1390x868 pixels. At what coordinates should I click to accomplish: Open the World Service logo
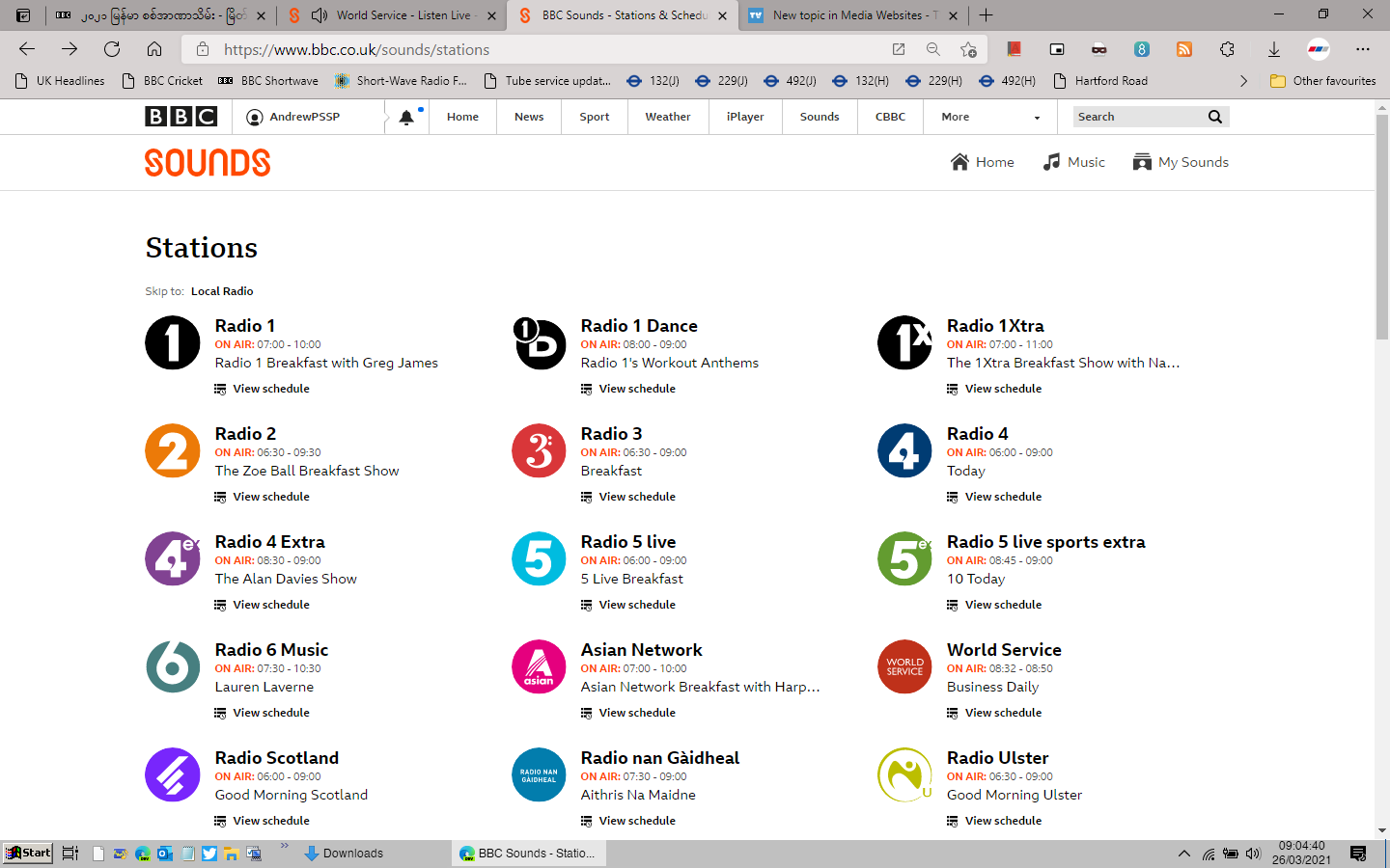point(904,667)
